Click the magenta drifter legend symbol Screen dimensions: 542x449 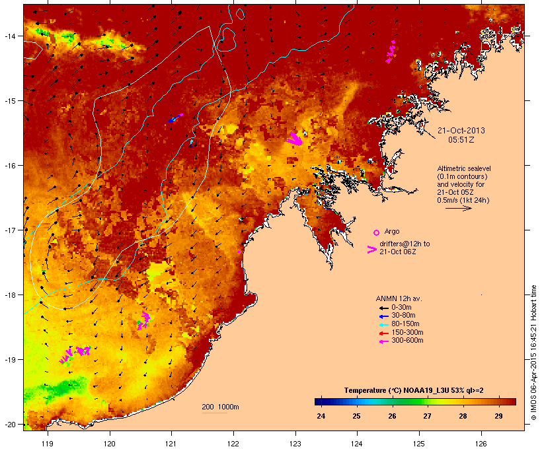(x=372, y=250)
